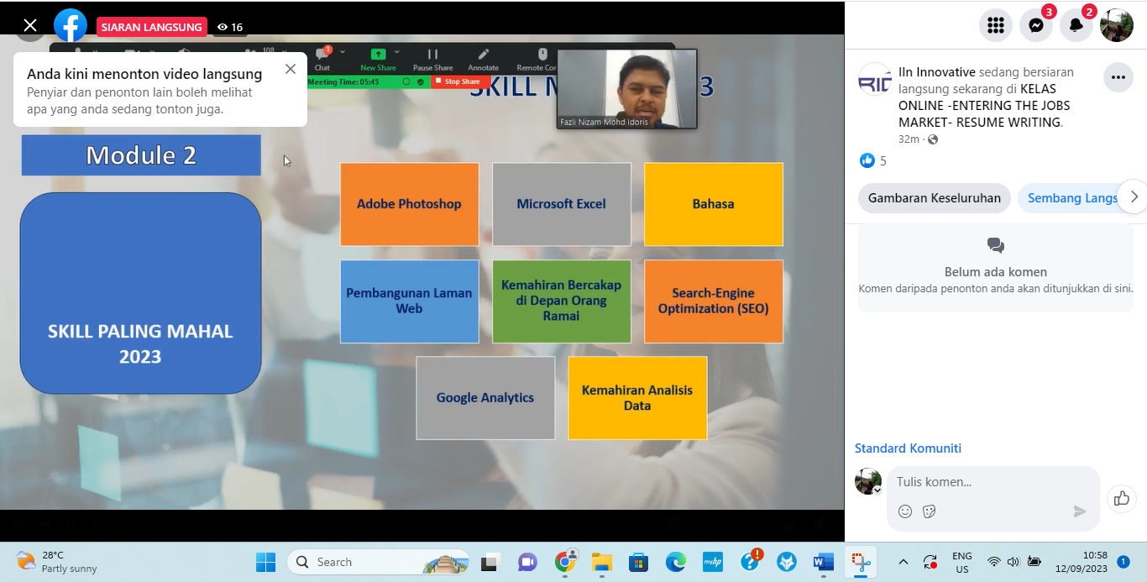The height and width of the screenshot is (582, 1147).
Task: Click the send arrow in comment box
Action: pos(1080,511)
